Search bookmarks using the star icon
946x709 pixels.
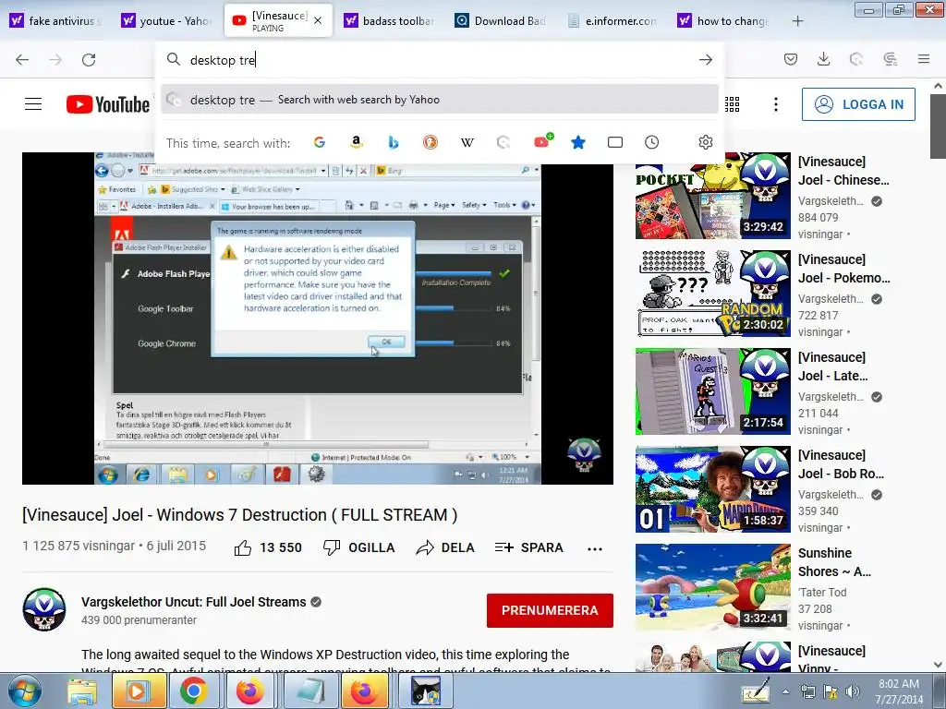coord(578,142)
